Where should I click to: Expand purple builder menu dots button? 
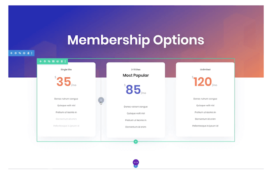pos(136,162)
